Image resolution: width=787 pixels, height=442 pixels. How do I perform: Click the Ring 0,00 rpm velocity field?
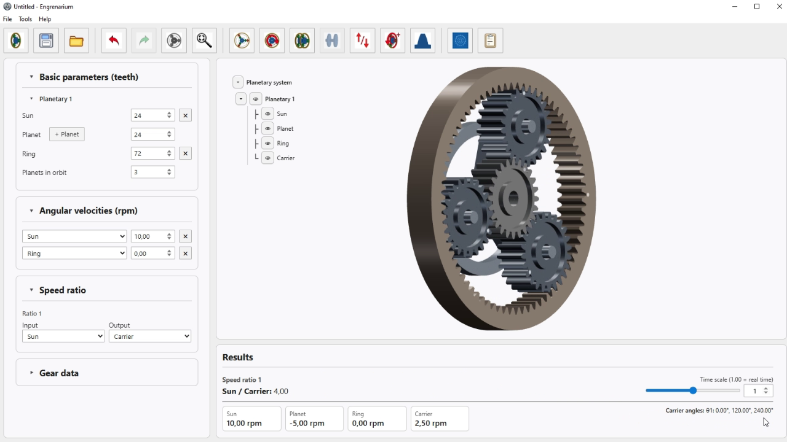(153, 253)
